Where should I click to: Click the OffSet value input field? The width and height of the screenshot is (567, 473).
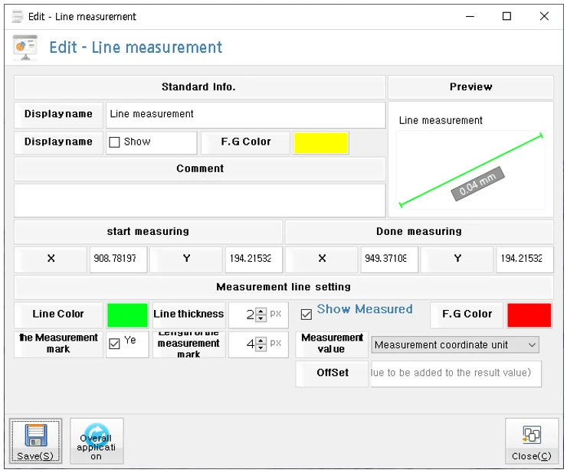[456, 374]
